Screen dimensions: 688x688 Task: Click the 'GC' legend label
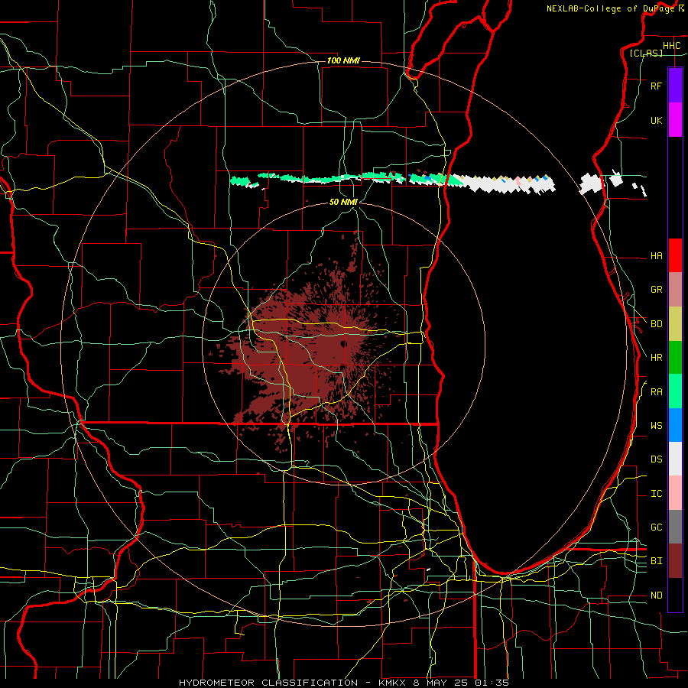pos(657,527)
